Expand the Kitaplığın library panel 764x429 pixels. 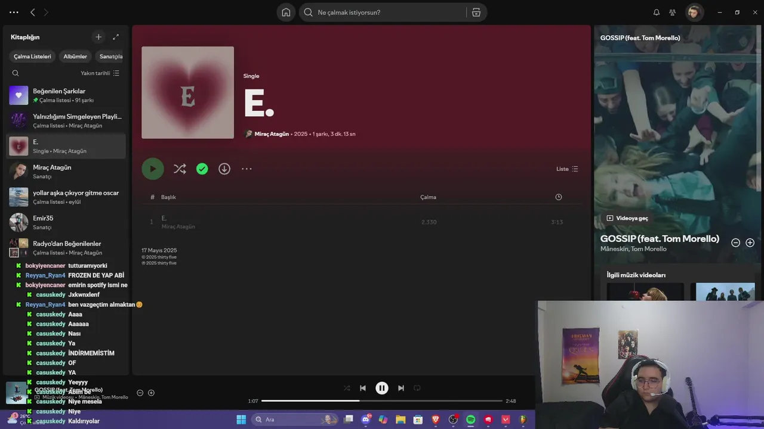tap(116, 37)
